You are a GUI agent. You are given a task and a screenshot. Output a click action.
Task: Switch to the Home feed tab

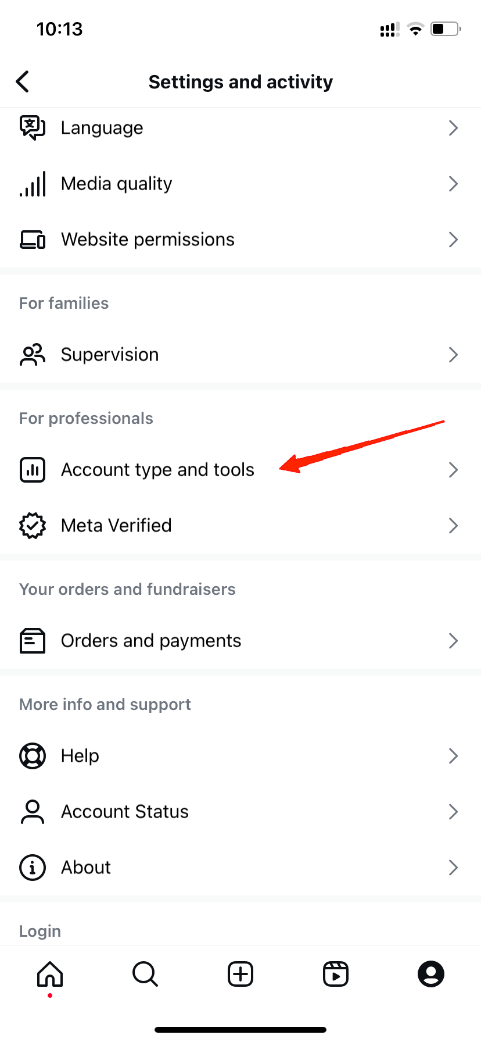coord(50,974)
